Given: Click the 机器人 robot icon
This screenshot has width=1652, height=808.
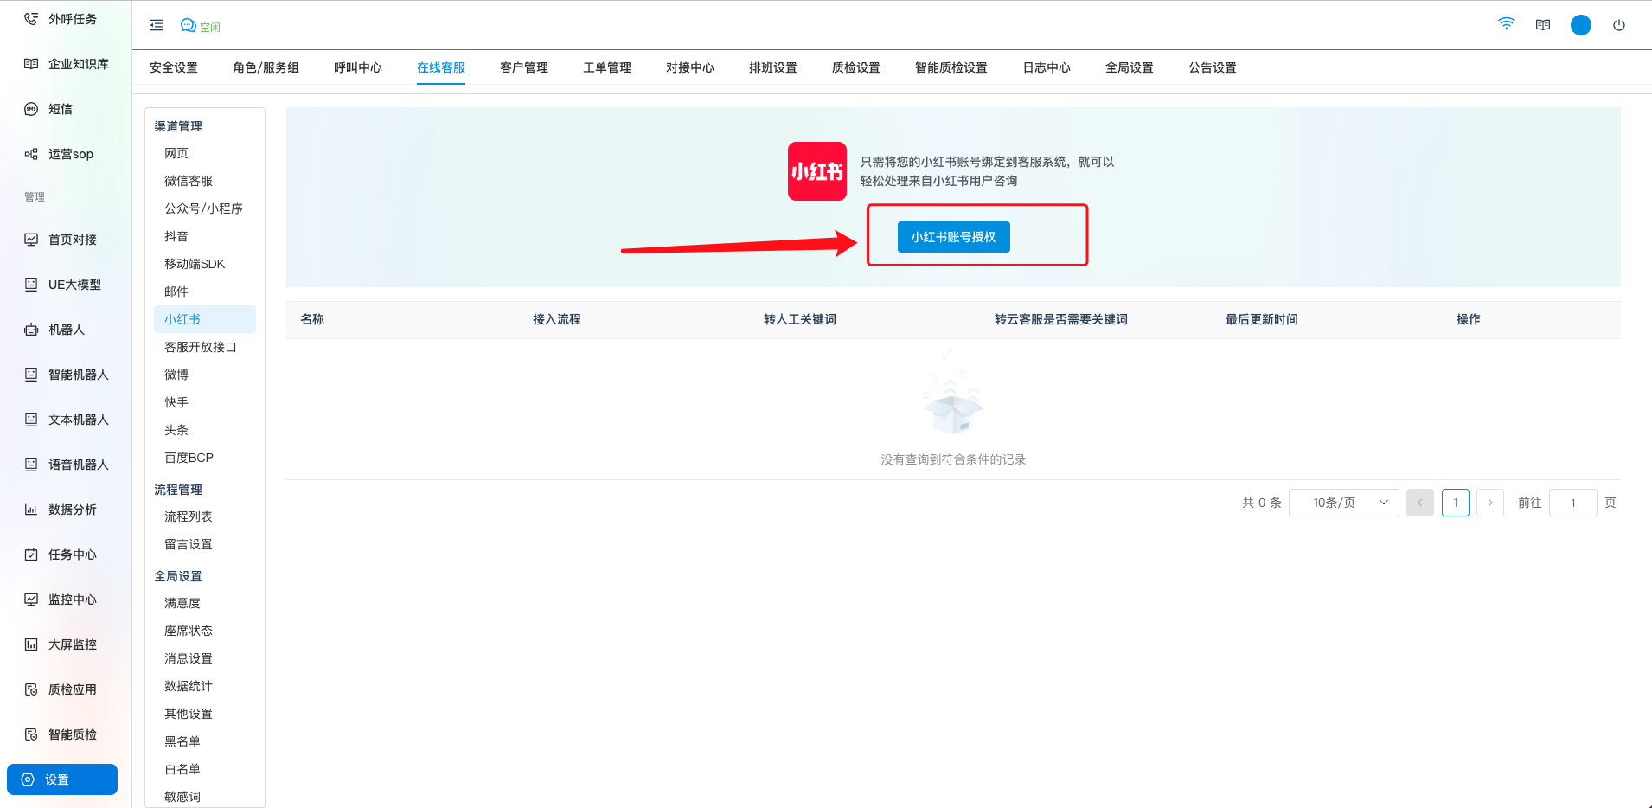Looking at the screenshot, I should [x=31, y=330].
